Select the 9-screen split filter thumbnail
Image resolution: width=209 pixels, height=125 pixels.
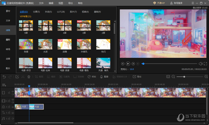pos(26,25)
